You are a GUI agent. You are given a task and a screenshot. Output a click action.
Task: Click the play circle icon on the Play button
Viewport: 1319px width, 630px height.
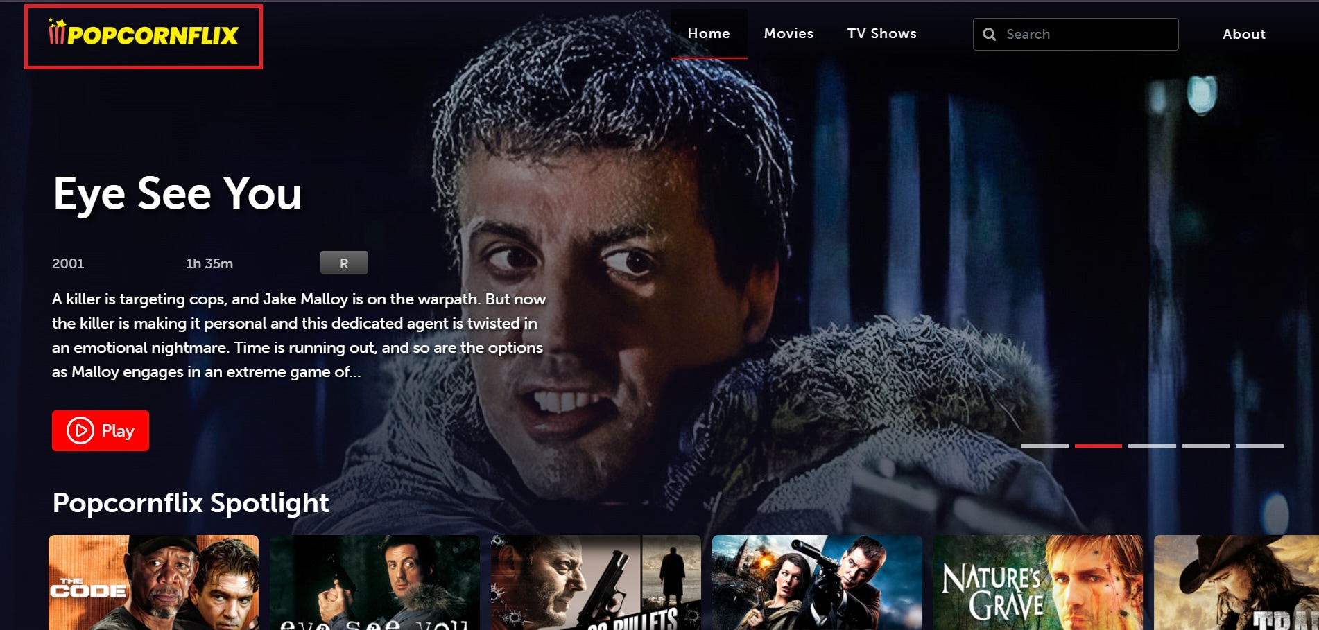(x=80, y=430)
